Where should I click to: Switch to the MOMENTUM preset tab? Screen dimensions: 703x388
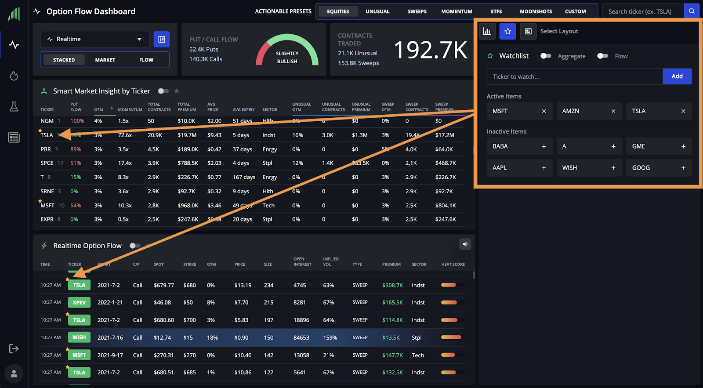click(x=457, y=11)
